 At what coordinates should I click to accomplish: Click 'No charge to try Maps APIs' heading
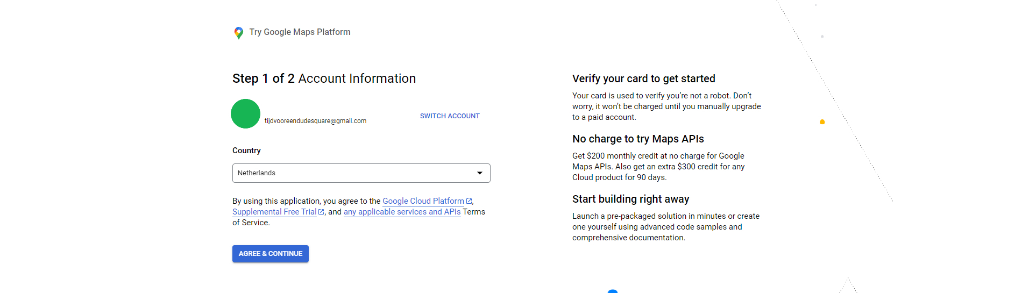[638, 139]
